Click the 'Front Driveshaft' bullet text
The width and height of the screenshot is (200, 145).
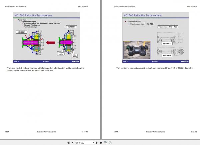(134, 22)
